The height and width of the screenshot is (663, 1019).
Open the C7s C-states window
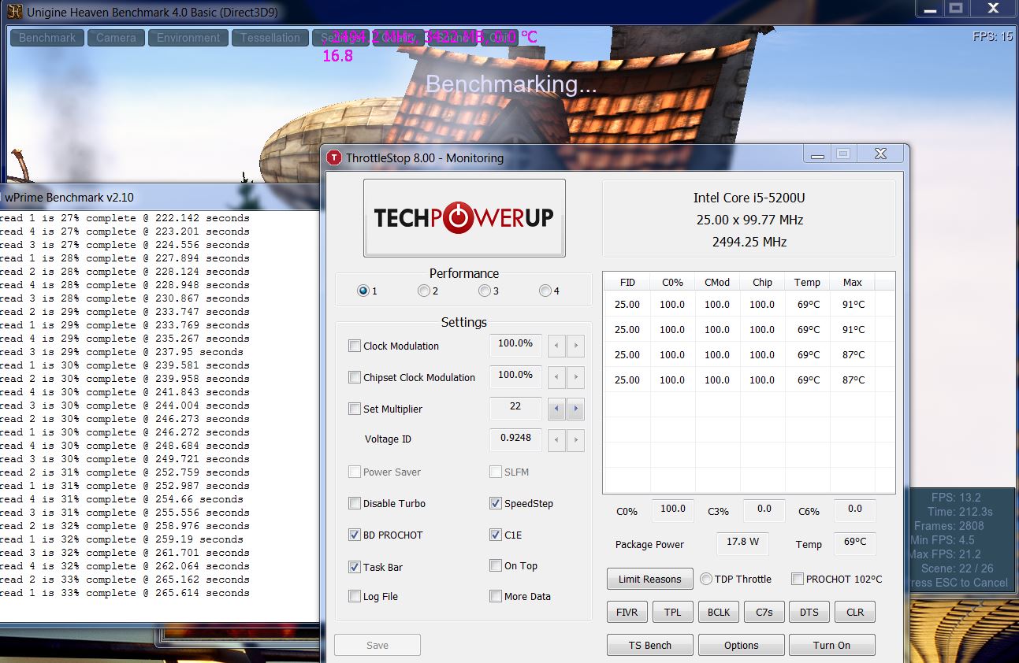click(764, 612)
